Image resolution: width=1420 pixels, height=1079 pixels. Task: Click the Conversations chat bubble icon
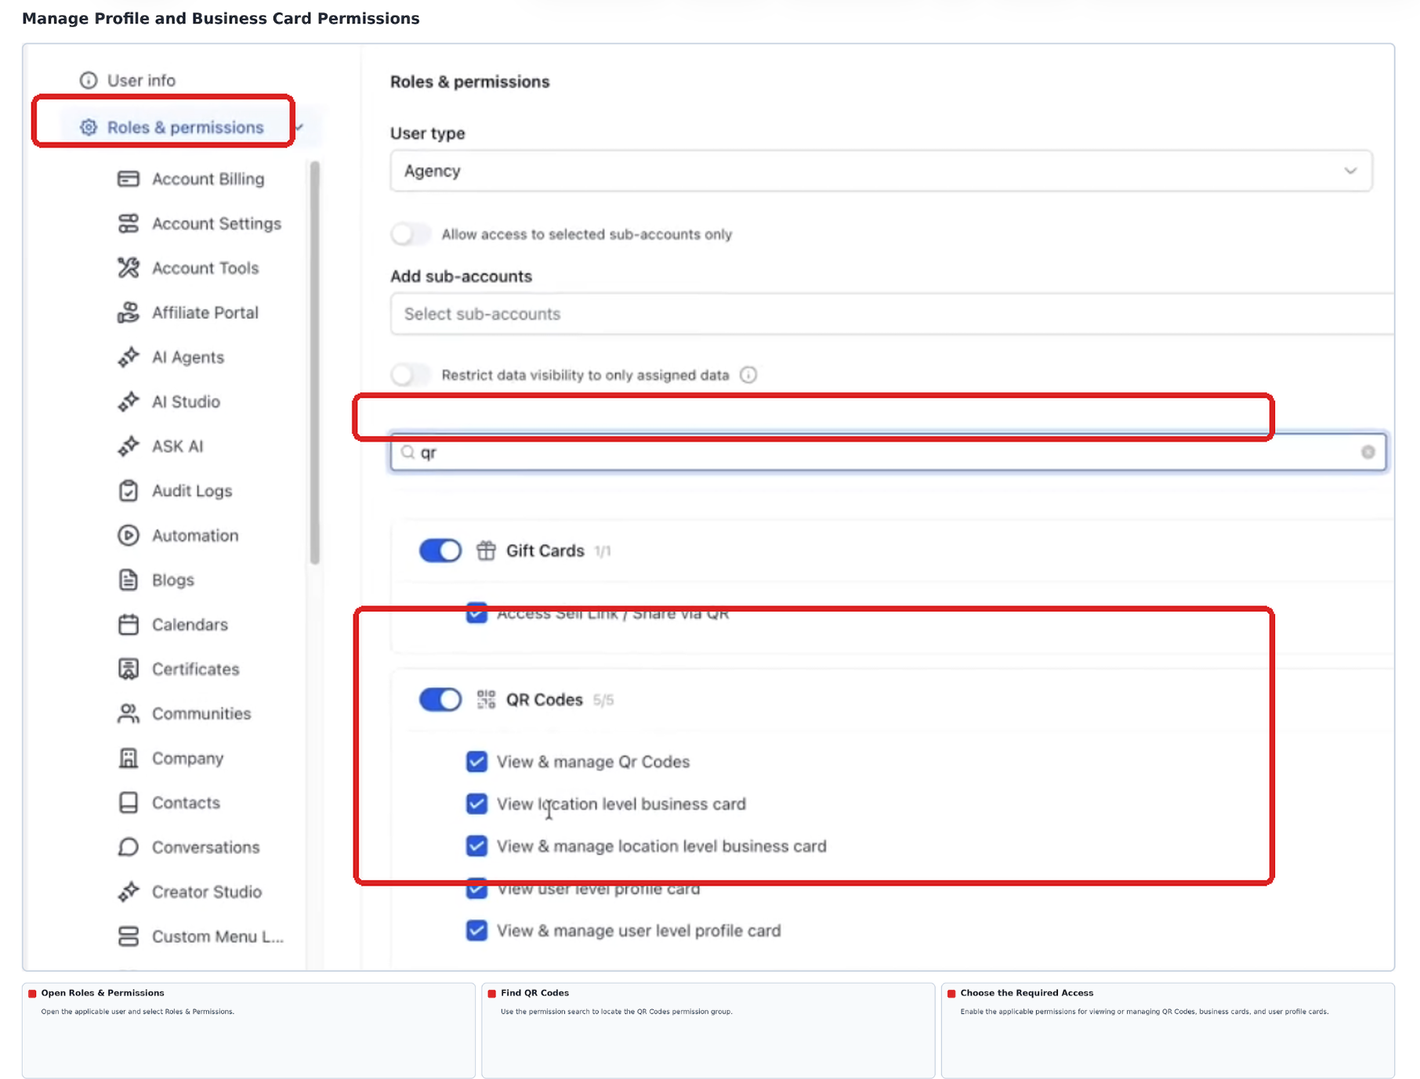(129, 847)
